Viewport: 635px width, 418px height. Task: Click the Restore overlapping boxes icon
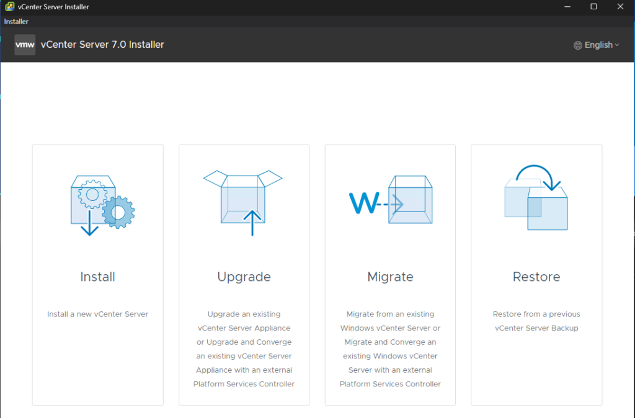(x=536, y=198)
